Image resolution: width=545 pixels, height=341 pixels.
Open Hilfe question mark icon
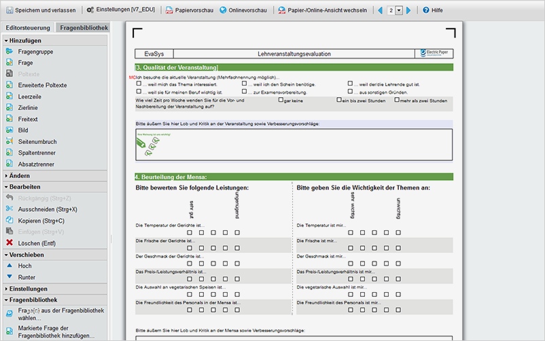point(426,10)
